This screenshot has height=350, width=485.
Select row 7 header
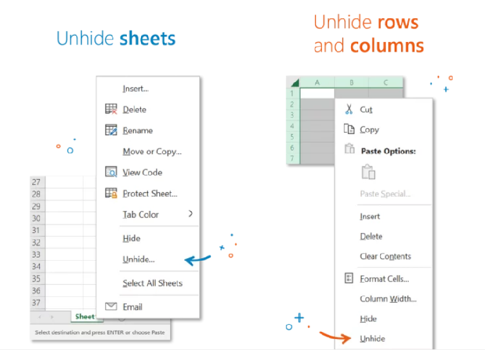pos(292,159)
